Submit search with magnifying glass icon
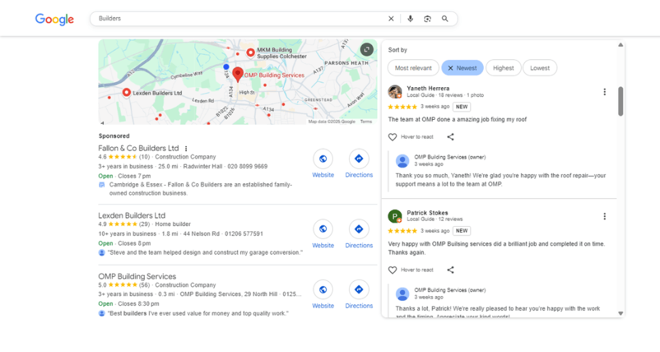 [445, 18]
